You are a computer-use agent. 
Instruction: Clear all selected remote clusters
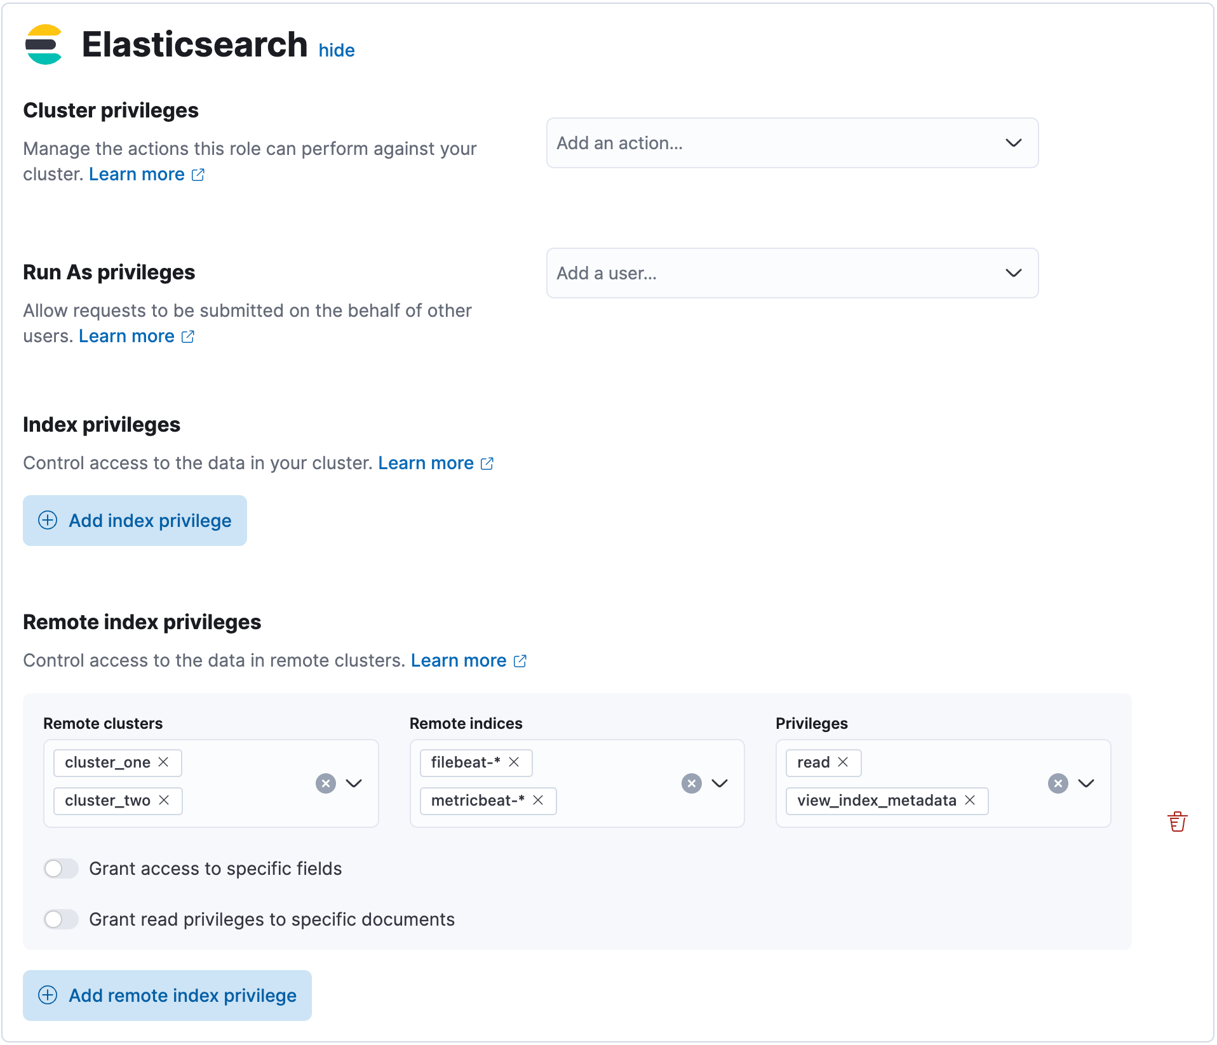[x=326, y=783]
